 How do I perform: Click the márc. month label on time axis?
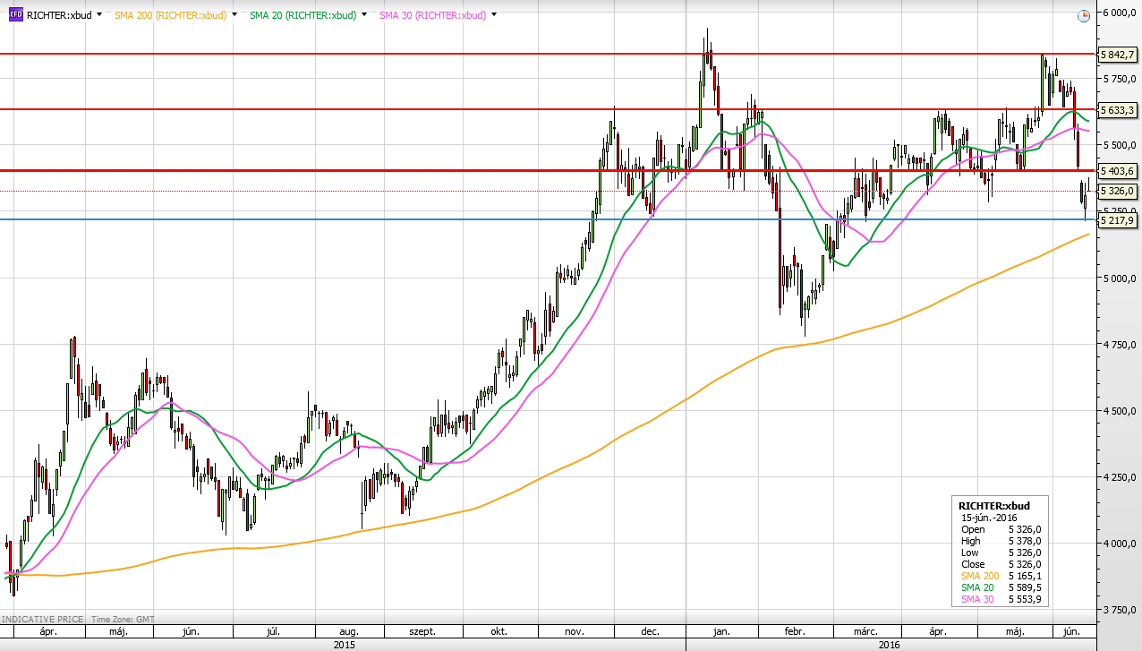click(865, 631)
